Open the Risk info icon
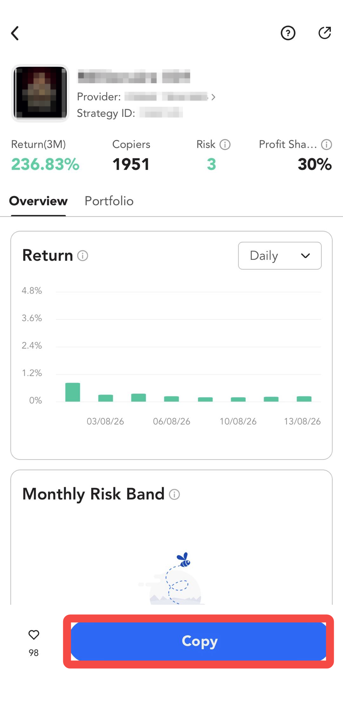 click(225, 145)
